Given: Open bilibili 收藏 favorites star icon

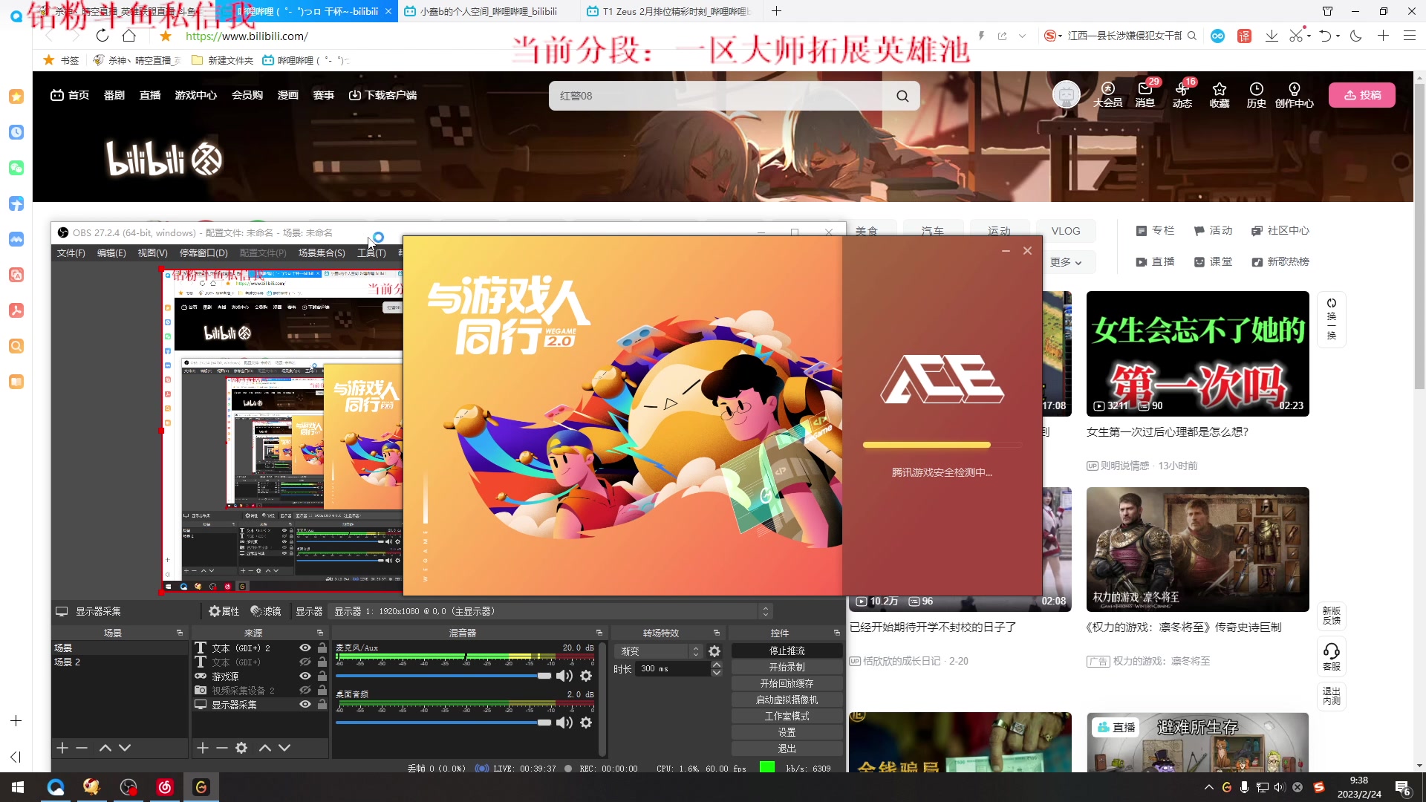Looking at the screenshot, I should pos(1220,94).
